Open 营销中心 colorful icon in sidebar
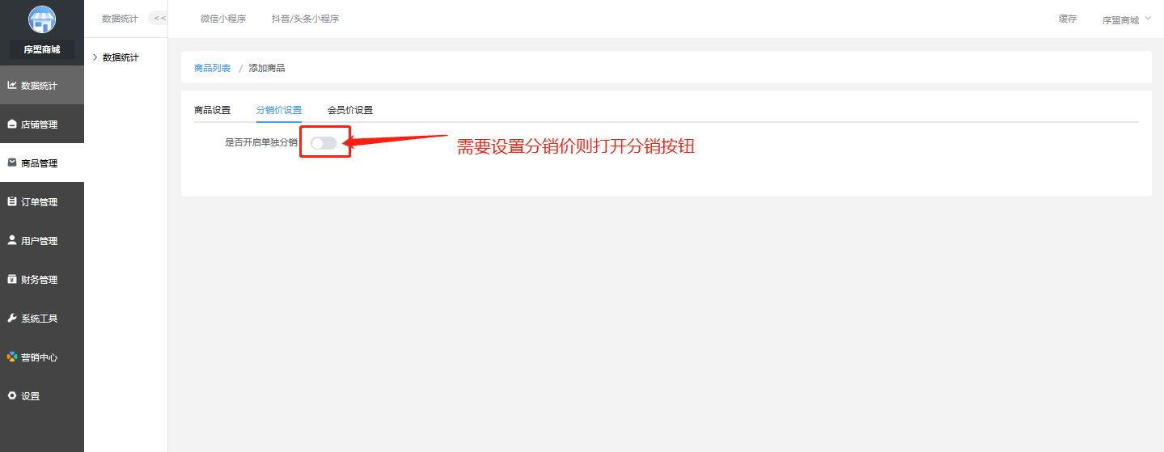This screenshot has height=452, width=1164. click(12, 357)
